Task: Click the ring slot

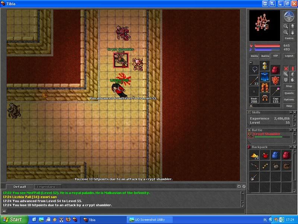Action: [254, 91]
